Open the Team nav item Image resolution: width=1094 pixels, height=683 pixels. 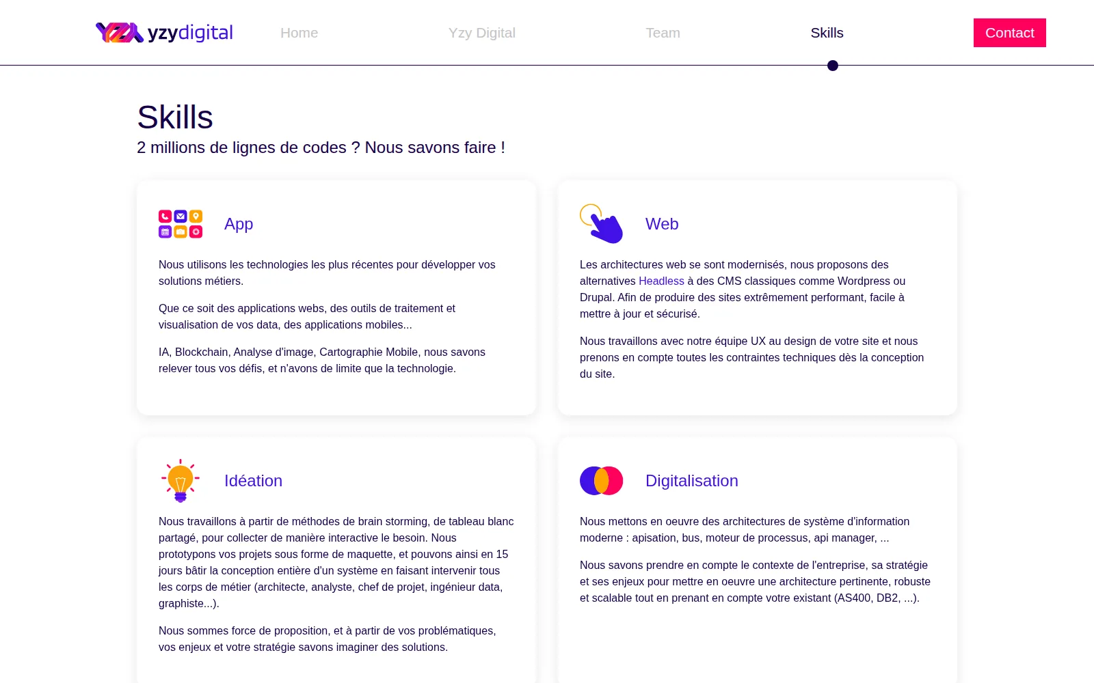pos(663,33)
